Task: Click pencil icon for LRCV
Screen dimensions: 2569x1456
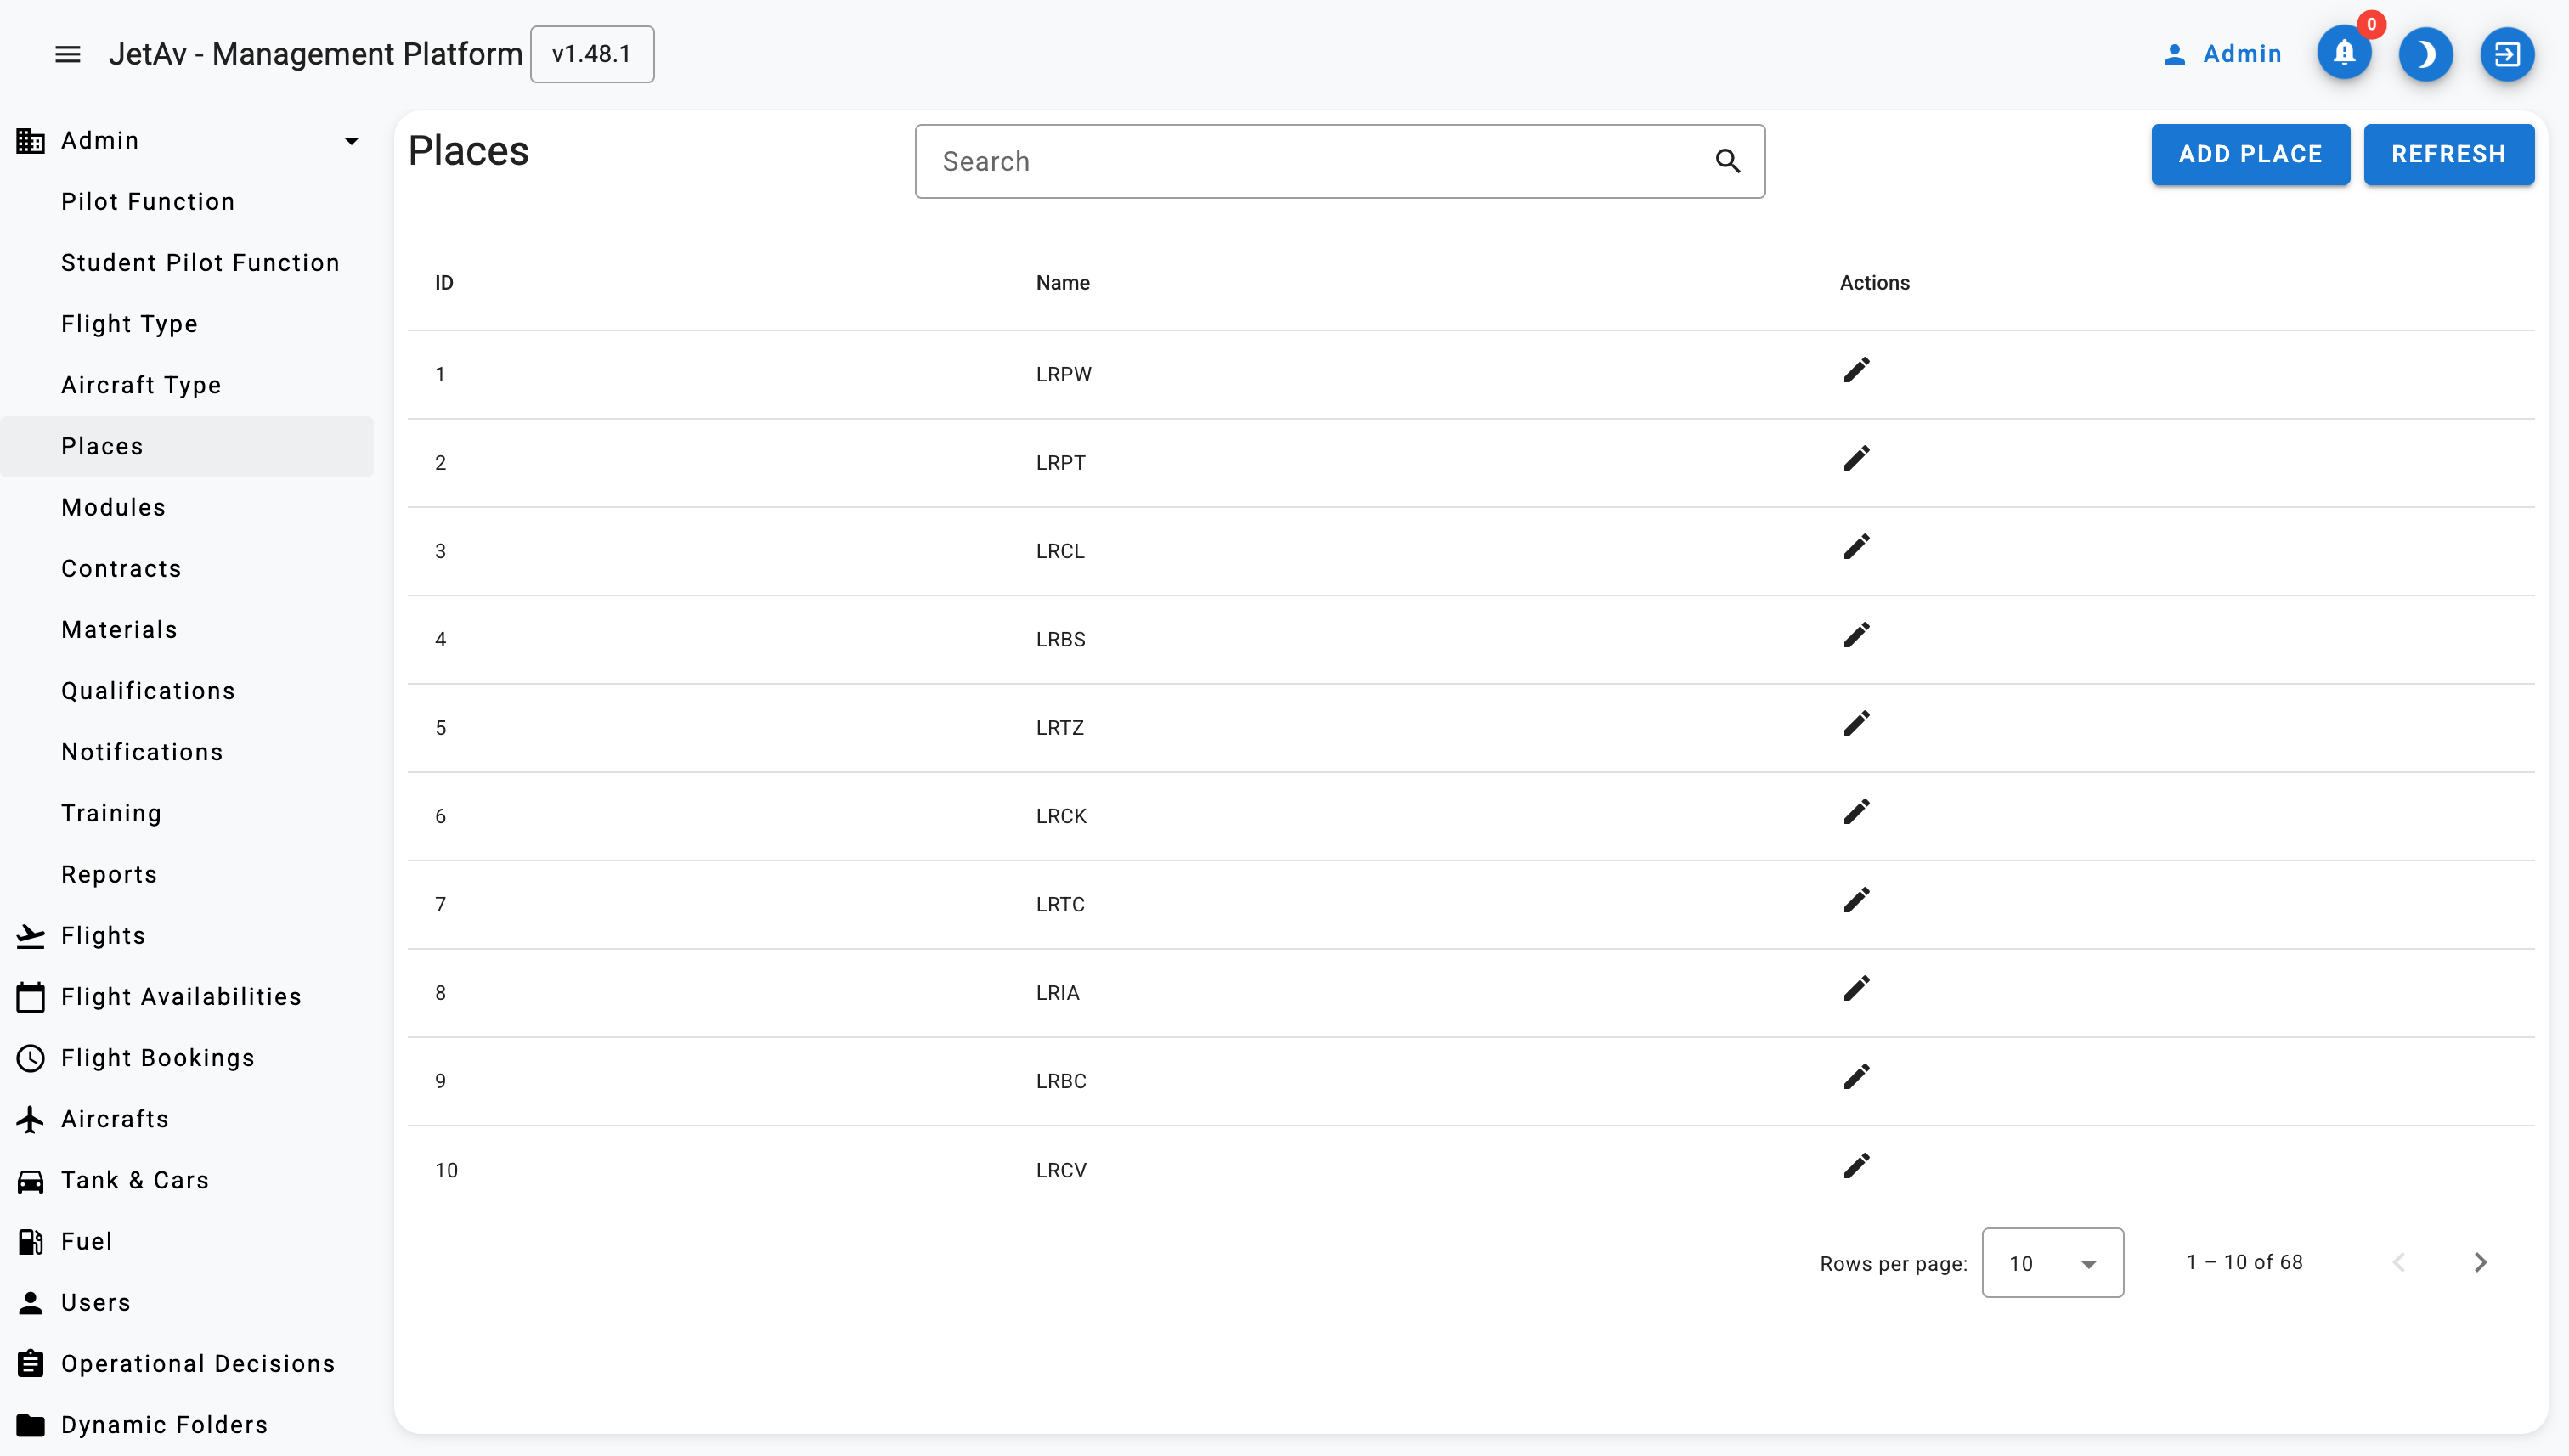Action: (x=1856, y=1166)
